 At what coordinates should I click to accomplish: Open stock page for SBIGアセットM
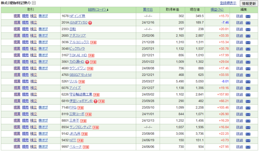click(x=80, y=75)
